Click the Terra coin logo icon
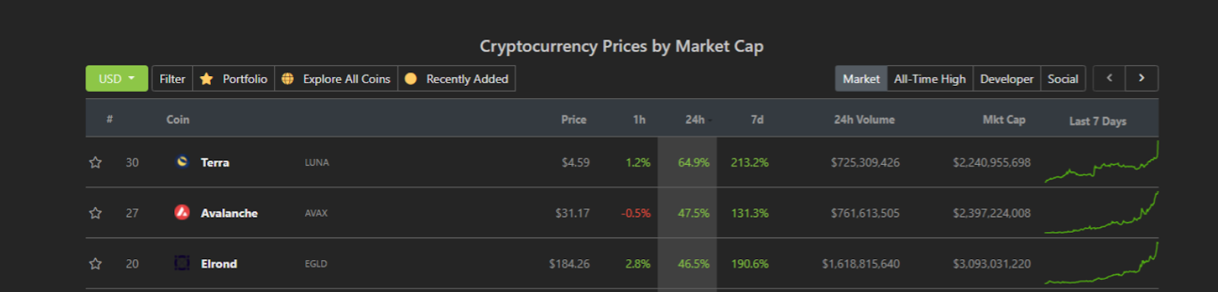 182,161
